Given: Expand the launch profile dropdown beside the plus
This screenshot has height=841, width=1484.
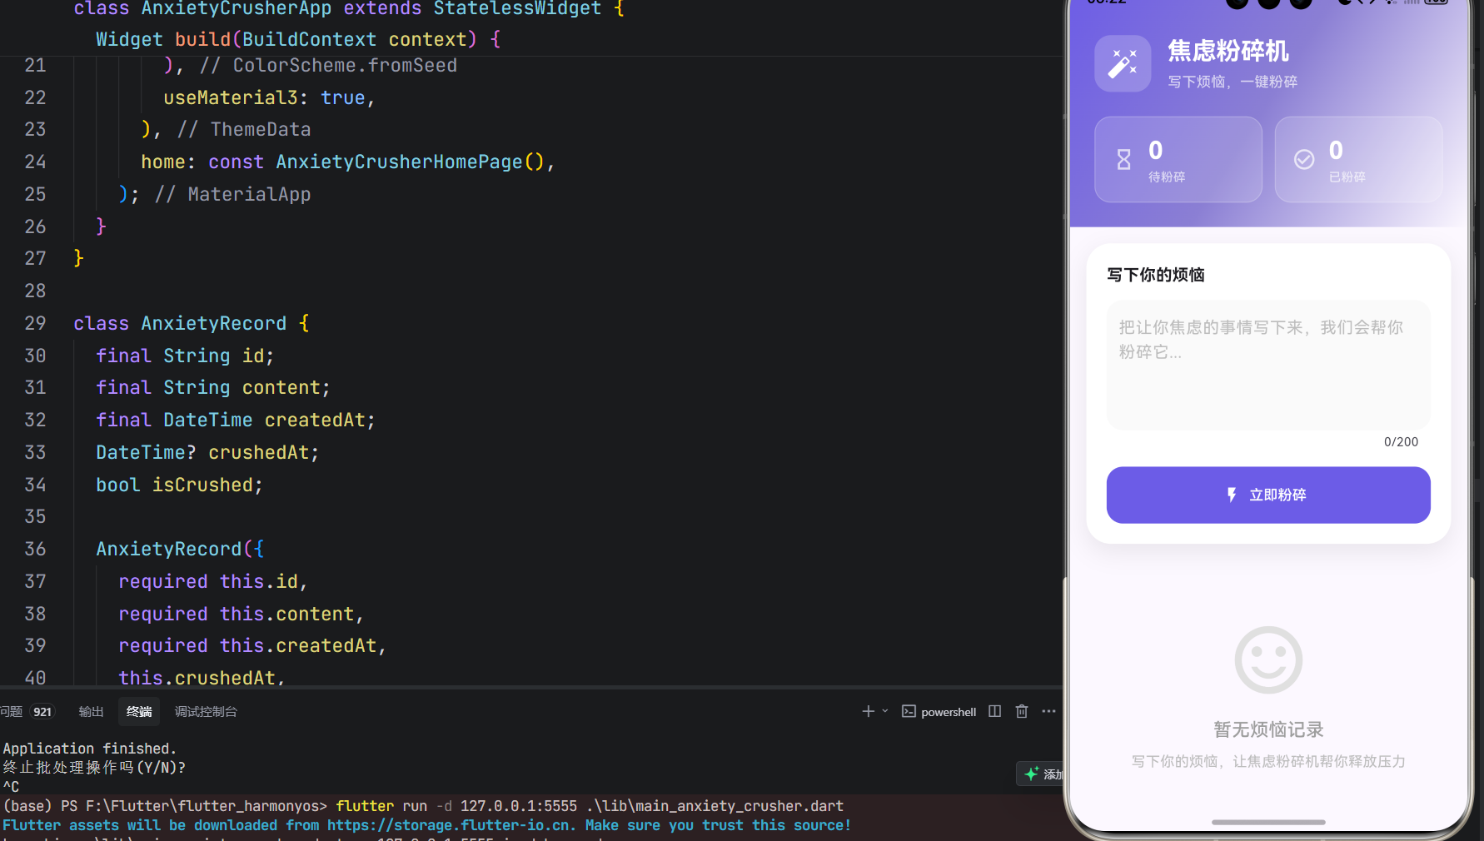Looking at the screenshot, I should pos(885,711).
